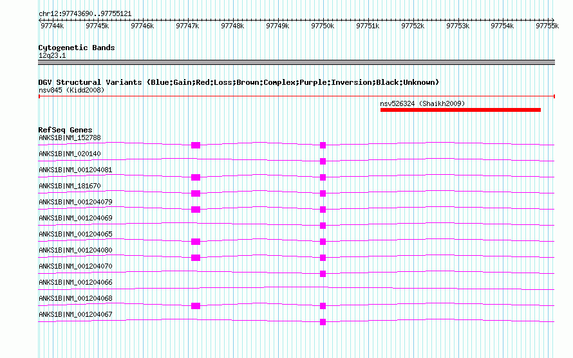Screen dimensions: 573x358
Task: Open the nsv526324 (Shaikh2009) variant label
Action: point(422,103)
